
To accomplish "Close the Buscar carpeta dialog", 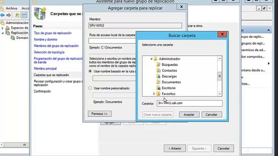I will [222, 34].
